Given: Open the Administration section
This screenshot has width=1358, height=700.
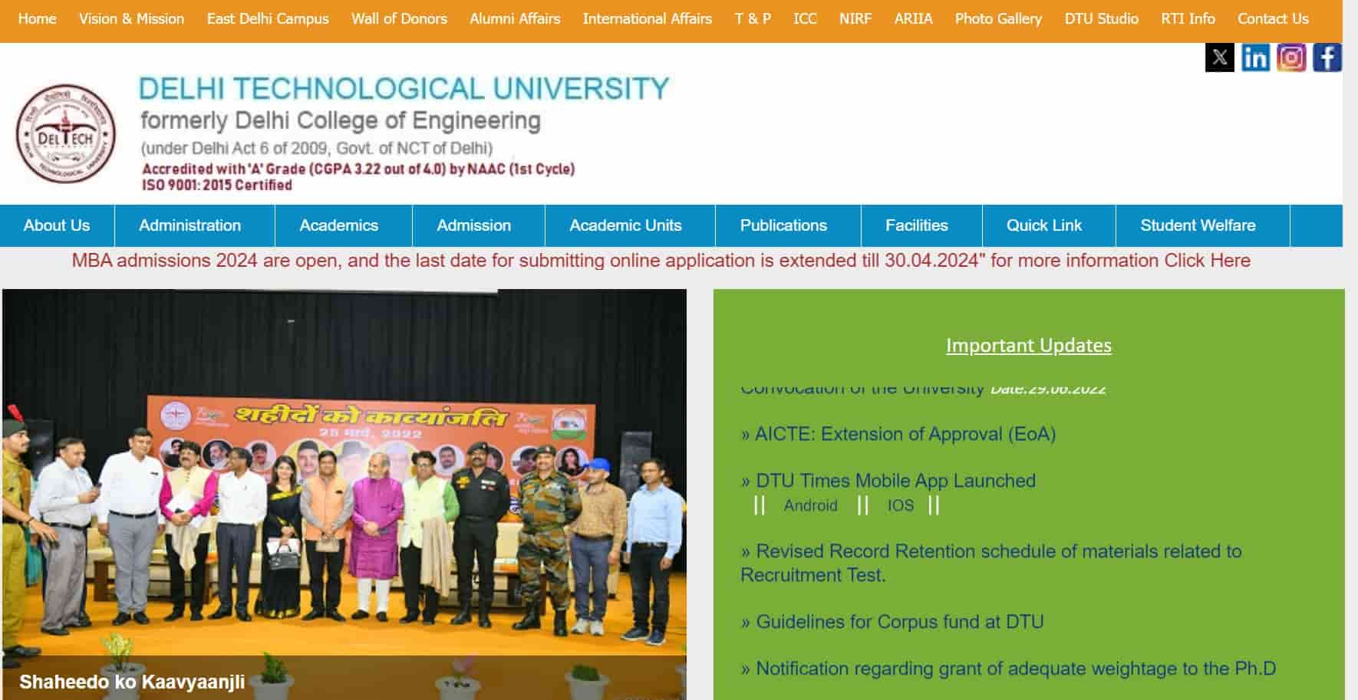Looking at the screenshot, I should (x=190, y=225).
